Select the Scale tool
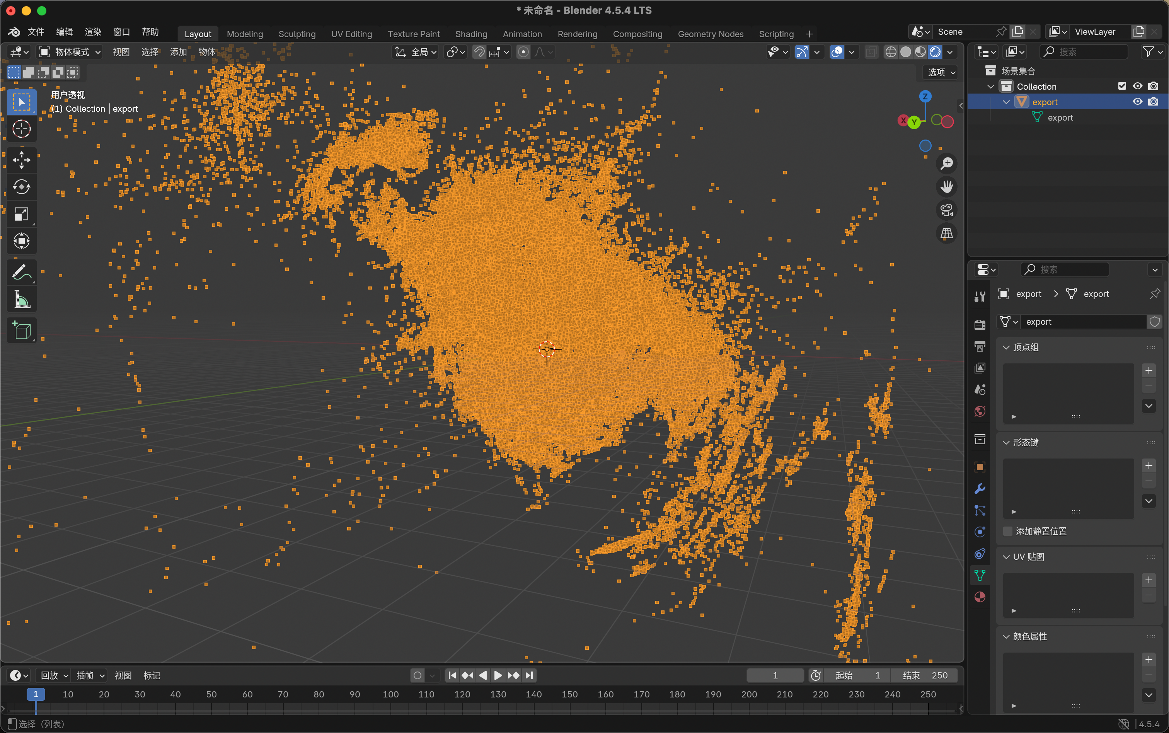The width and height of the screenshot is (1169, 733). tap(21, 214)
